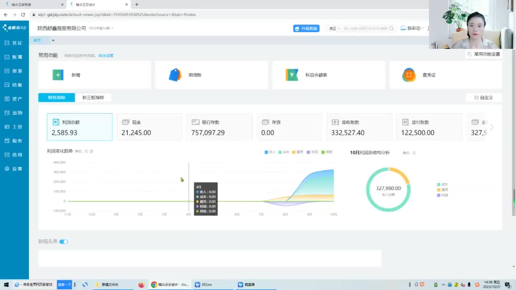Open the 税务 sidebar module
This screenshot has width=516, height=290.
point(14,141)
